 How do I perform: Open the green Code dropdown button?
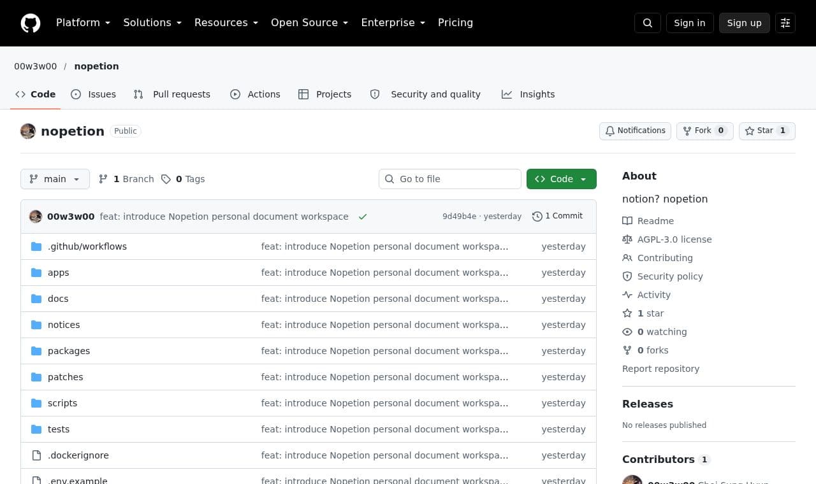[x=562, y=179]
